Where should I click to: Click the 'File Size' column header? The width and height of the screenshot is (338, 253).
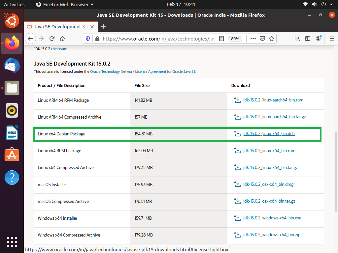(x=142, y=85)
